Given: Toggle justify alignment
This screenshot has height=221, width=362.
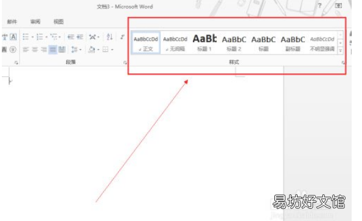Looking at the screenshot, I should click(53, 49).
